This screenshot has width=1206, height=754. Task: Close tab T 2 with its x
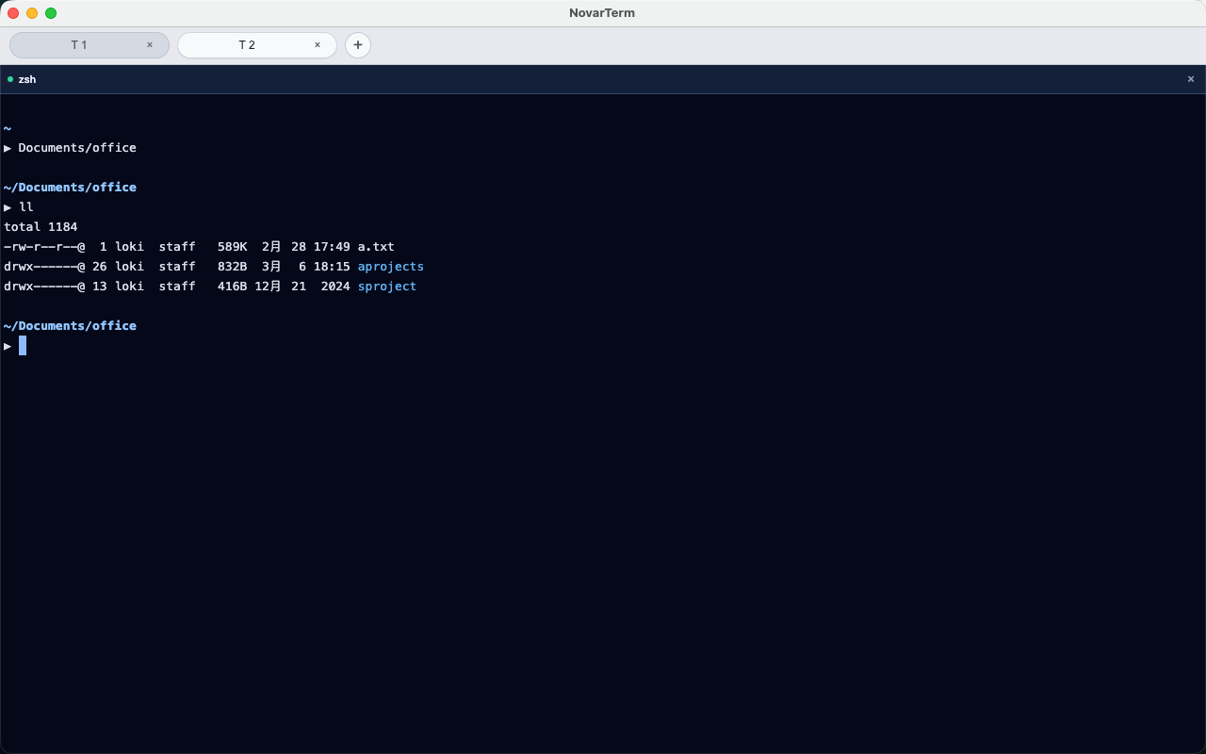pyautogui.click(x=318, y=44)
